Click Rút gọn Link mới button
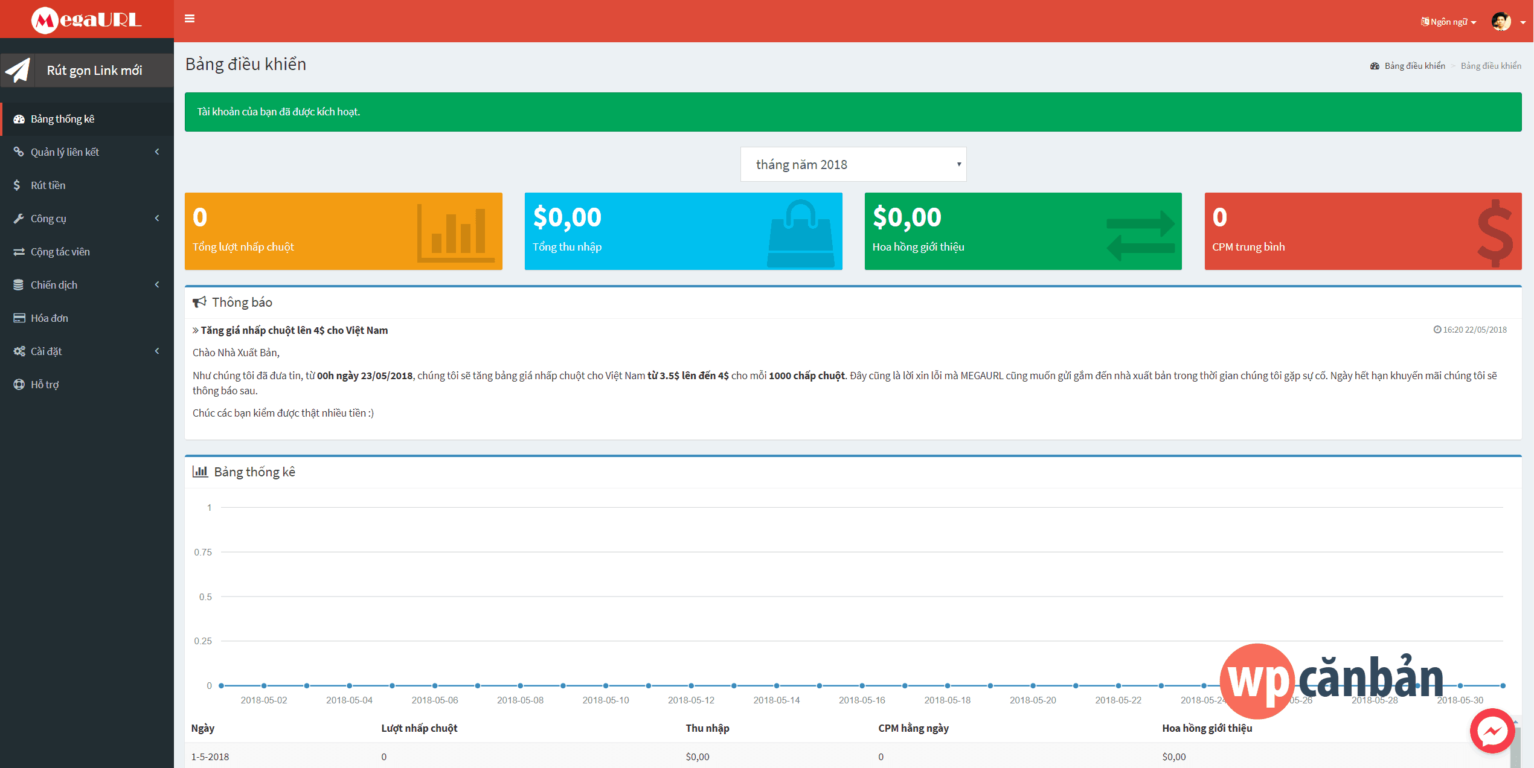The image size is (1534, 768). pos(87,71)
